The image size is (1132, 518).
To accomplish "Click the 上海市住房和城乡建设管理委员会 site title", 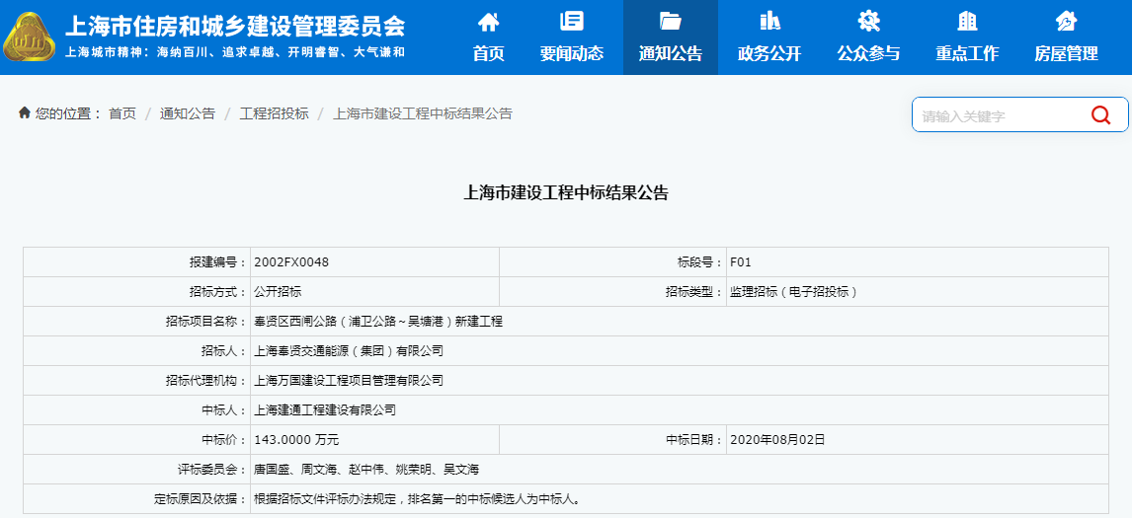I will coord(234,26).
